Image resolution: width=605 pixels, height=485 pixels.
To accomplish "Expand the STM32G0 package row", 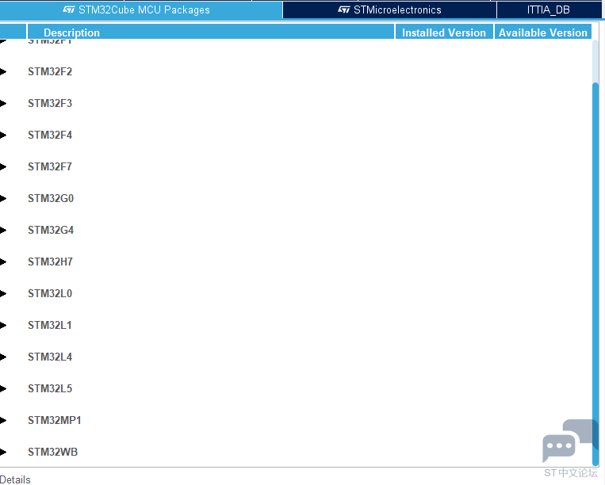I will tap(3, 199).
